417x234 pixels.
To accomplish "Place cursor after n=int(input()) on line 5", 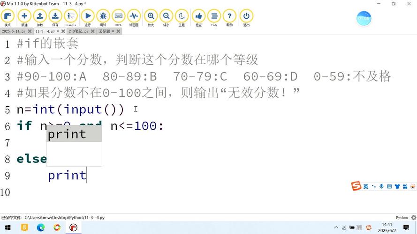I will 125,110.
